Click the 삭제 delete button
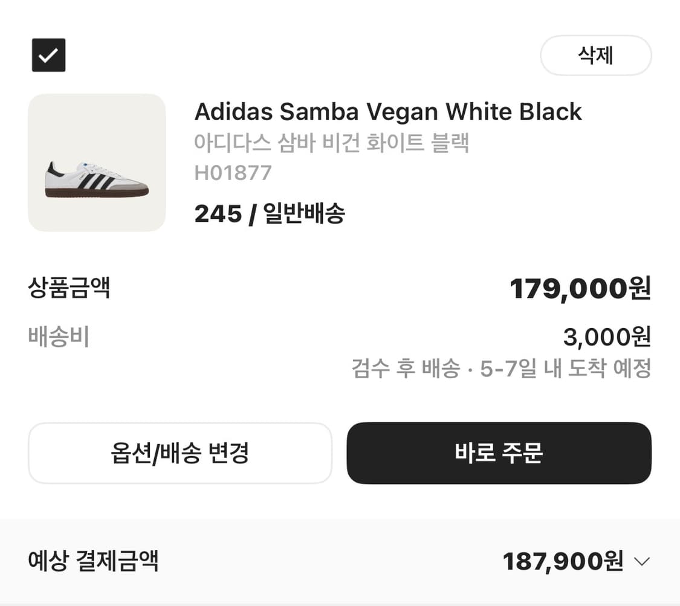 [x=595, y=55]
